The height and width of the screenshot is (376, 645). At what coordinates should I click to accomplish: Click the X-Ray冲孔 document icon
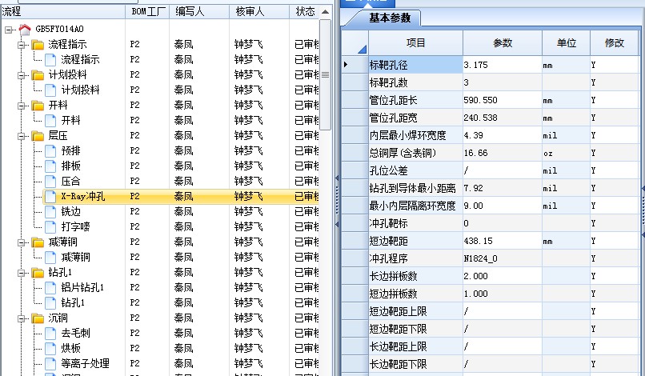50,197
